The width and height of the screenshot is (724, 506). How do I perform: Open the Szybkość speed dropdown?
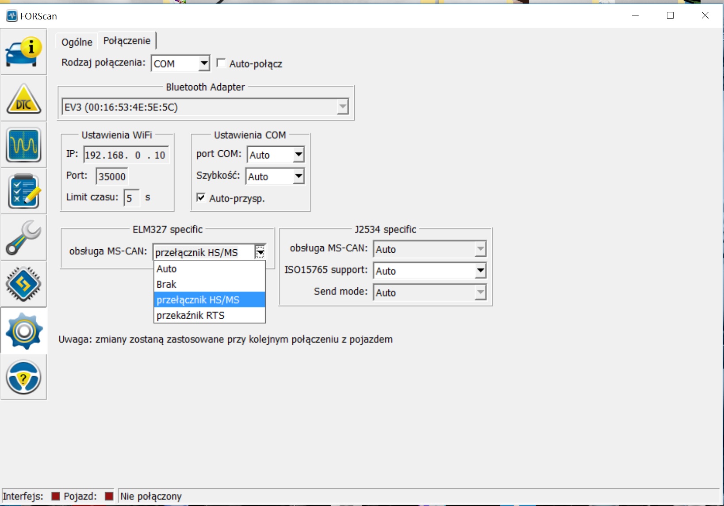pyautogui.click(x=299, y=176)
